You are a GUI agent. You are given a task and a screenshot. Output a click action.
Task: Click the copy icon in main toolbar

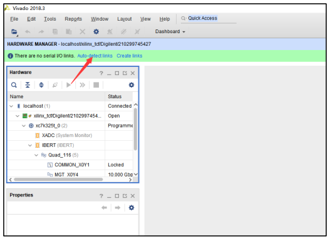(x=55, y=32)
